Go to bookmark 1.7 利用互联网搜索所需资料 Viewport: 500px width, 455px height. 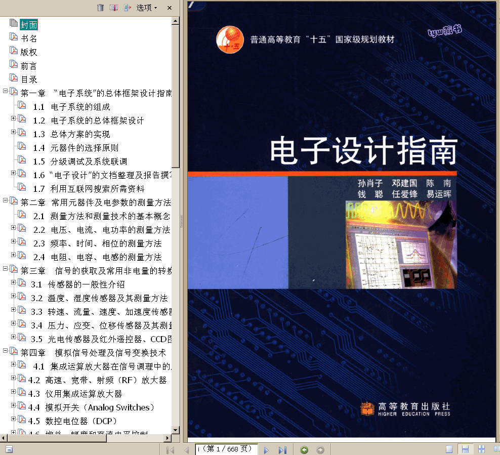97,189
